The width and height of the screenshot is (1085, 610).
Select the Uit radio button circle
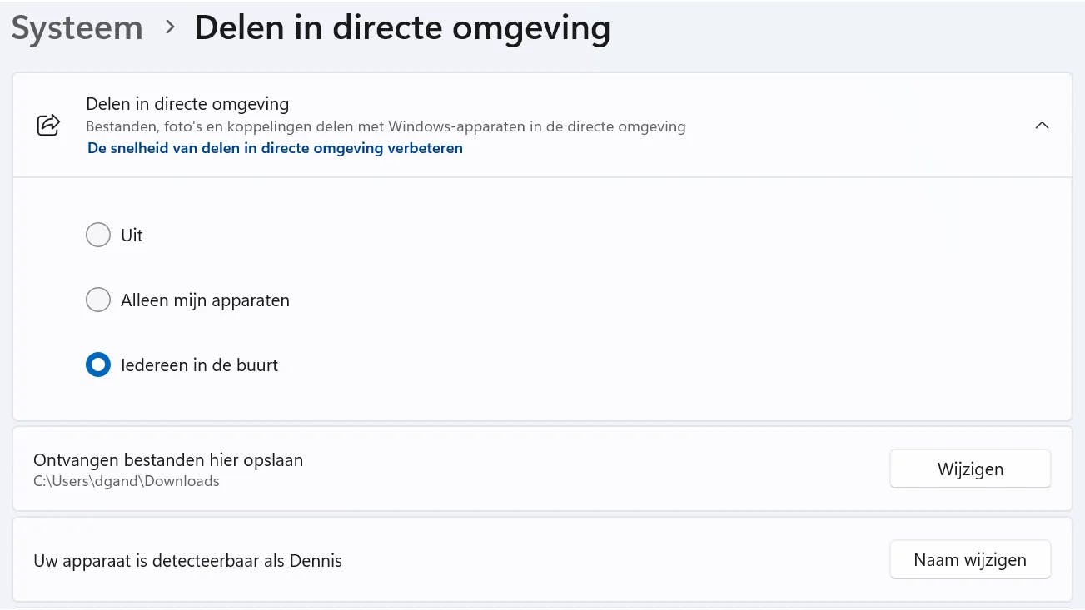(98, 236)
